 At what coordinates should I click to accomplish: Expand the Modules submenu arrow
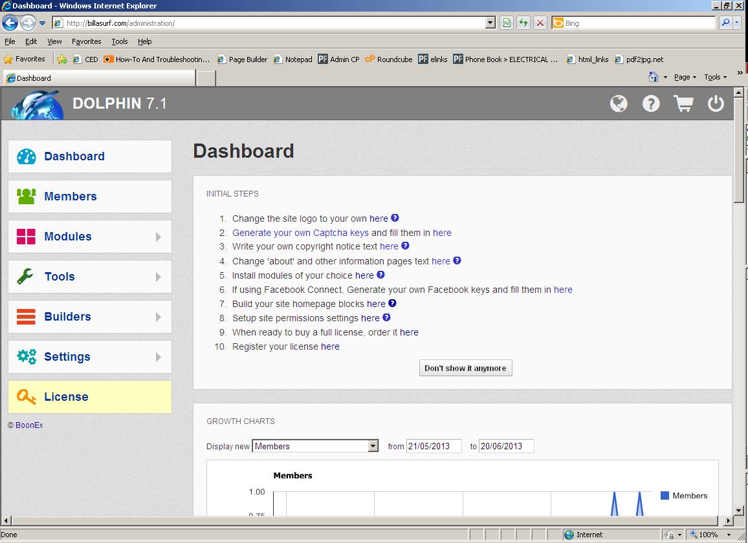159,237
